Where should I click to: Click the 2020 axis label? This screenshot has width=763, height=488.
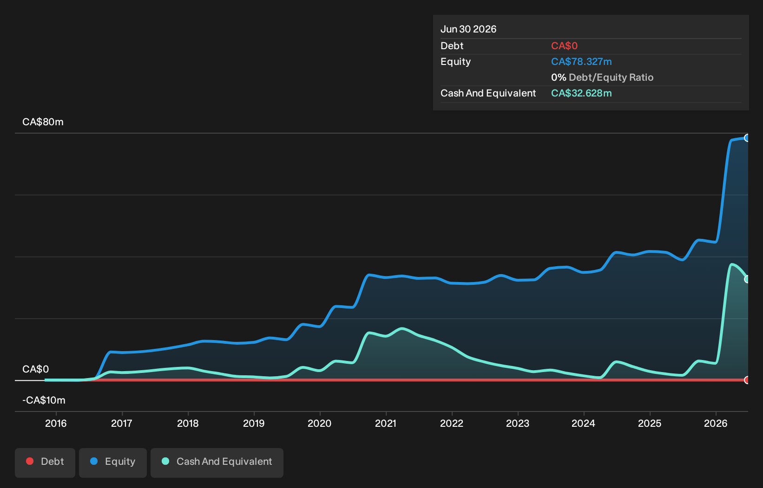point(320,423)
